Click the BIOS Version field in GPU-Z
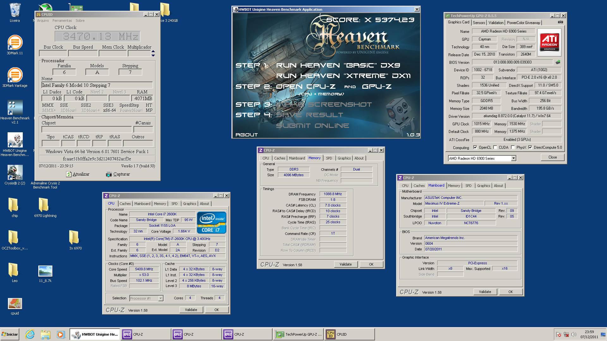The image size is (607, 341). coord(512,62)
